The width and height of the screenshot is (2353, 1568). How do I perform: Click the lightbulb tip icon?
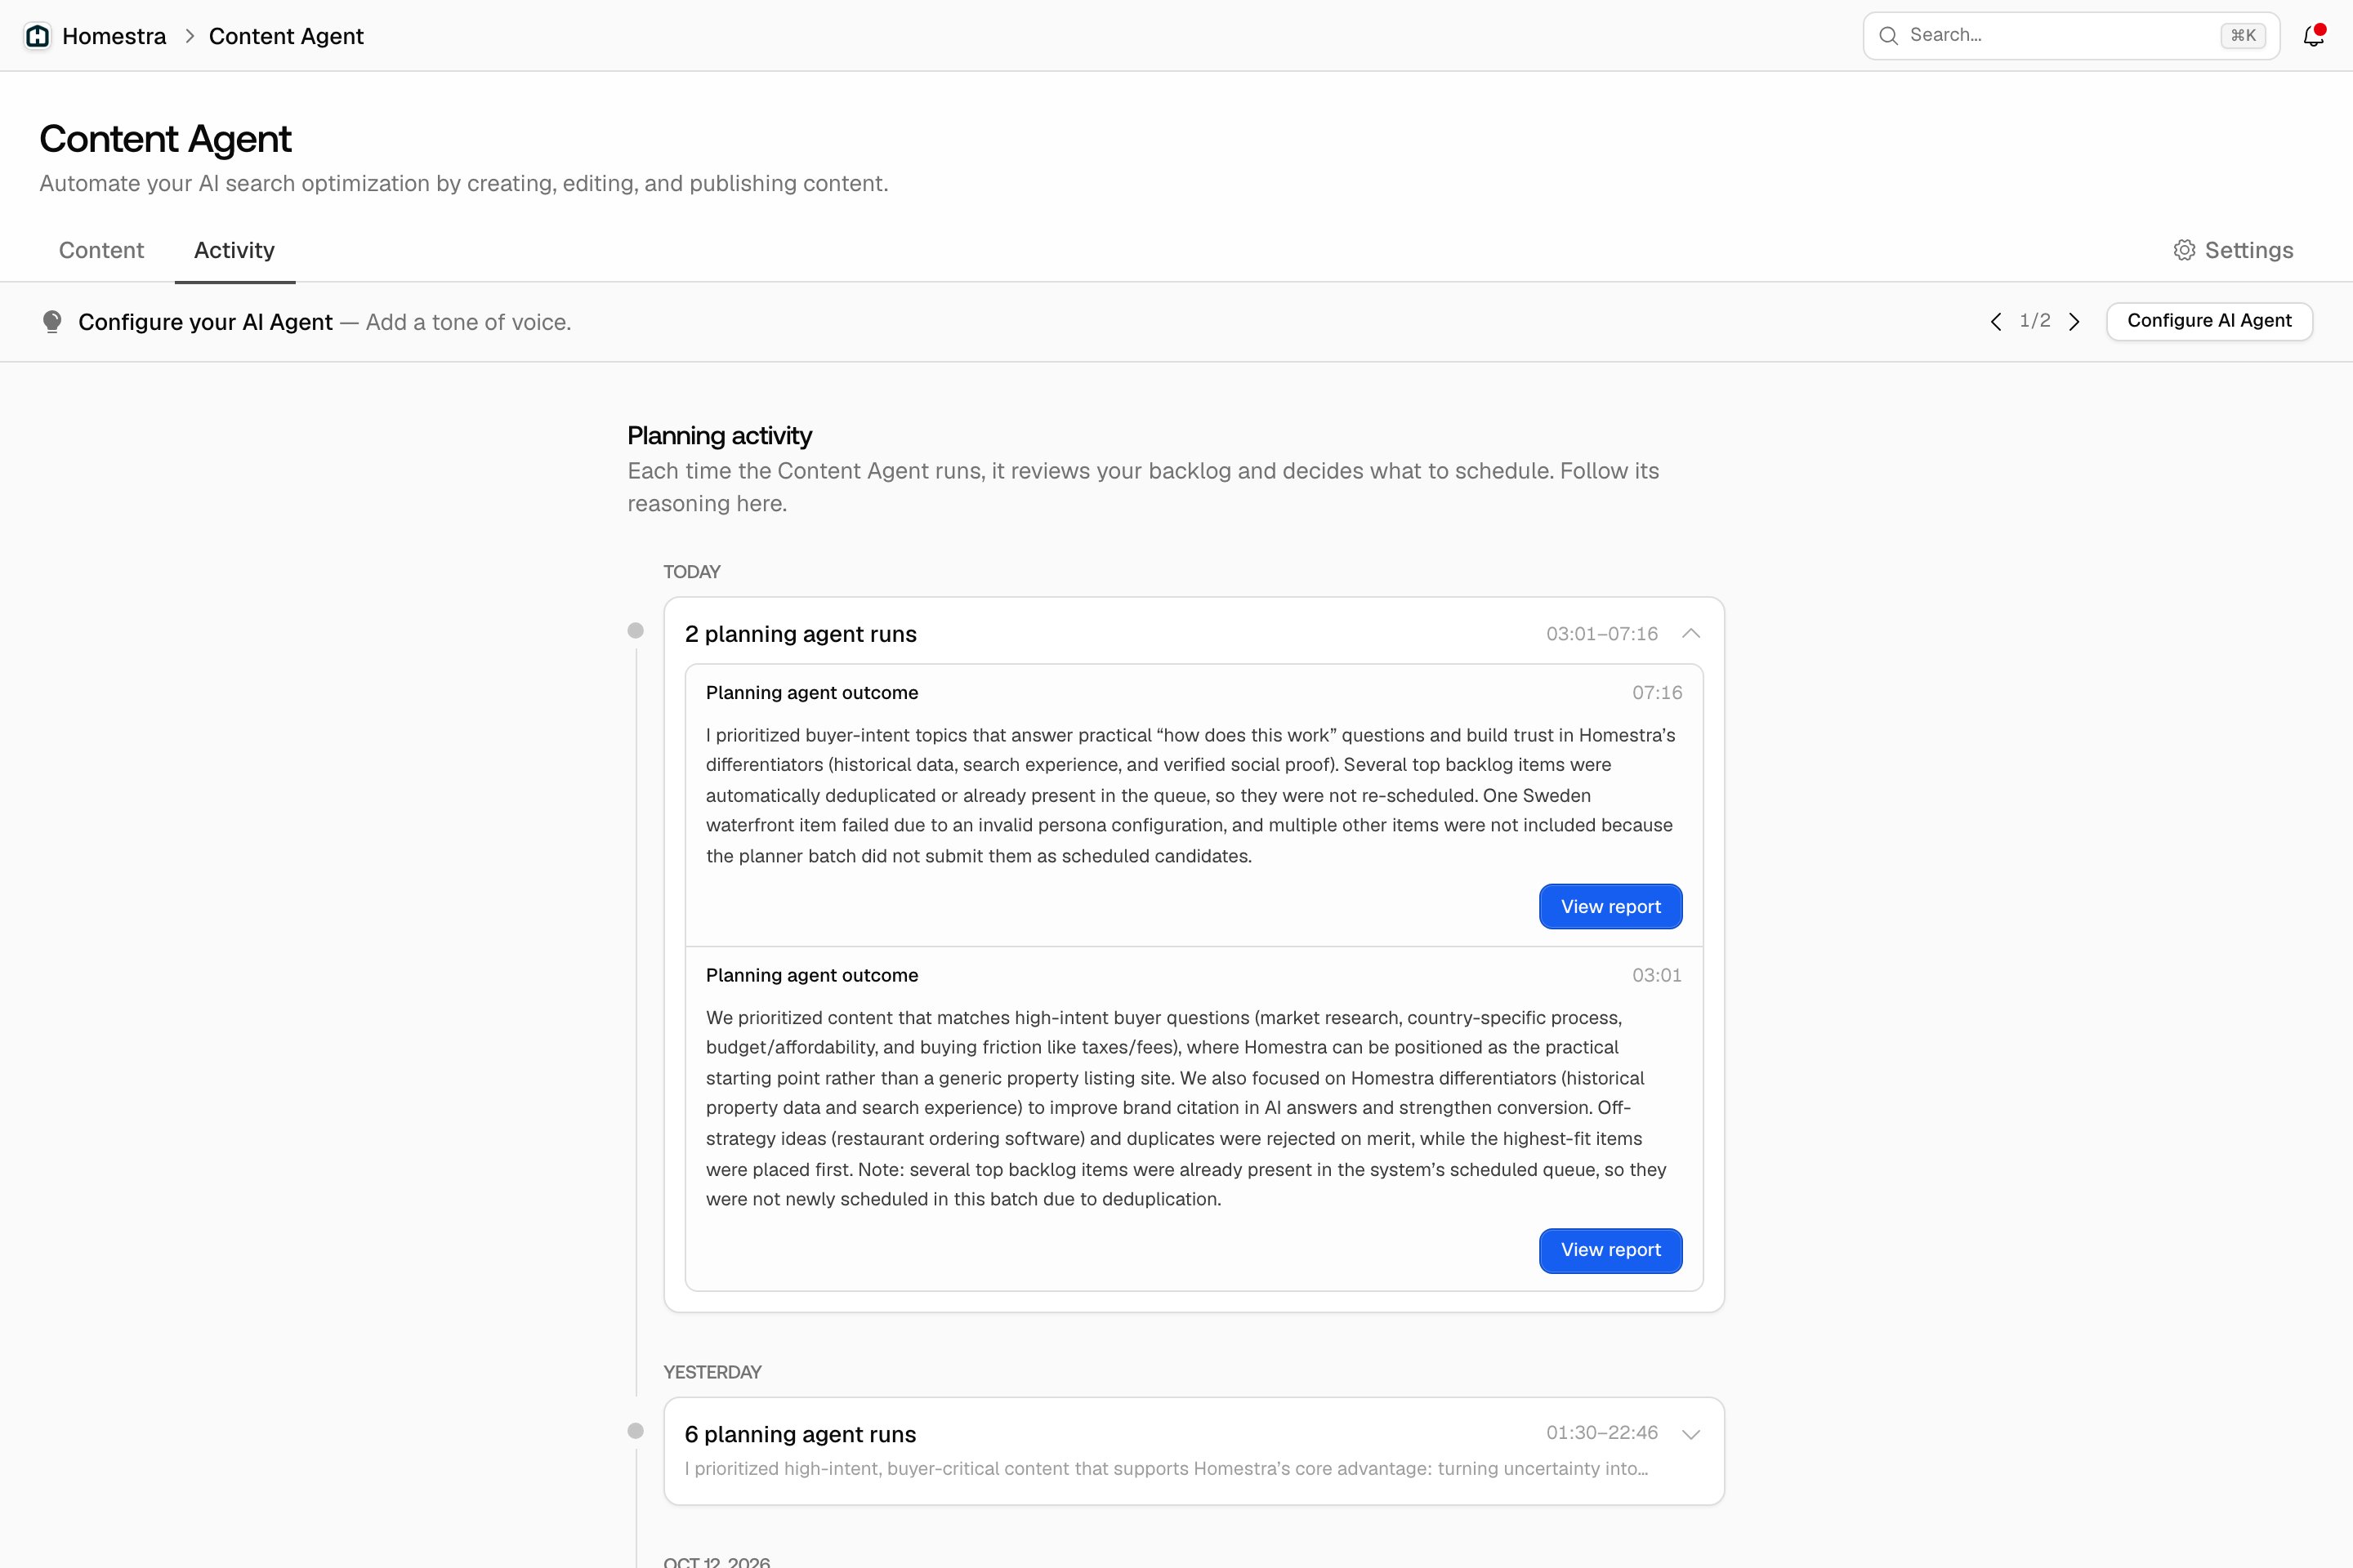pos(52,322)
